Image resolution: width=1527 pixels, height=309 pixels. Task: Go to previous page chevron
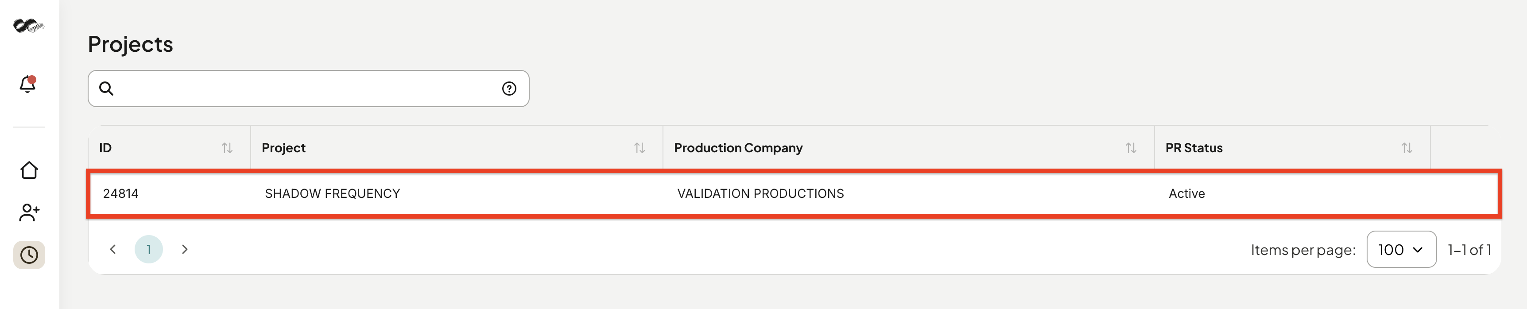pos(112,249)
